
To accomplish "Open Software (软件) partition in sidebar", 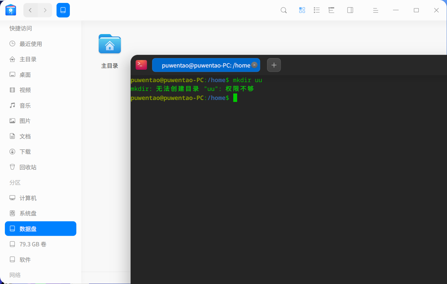I will click(x=41, y=260).
